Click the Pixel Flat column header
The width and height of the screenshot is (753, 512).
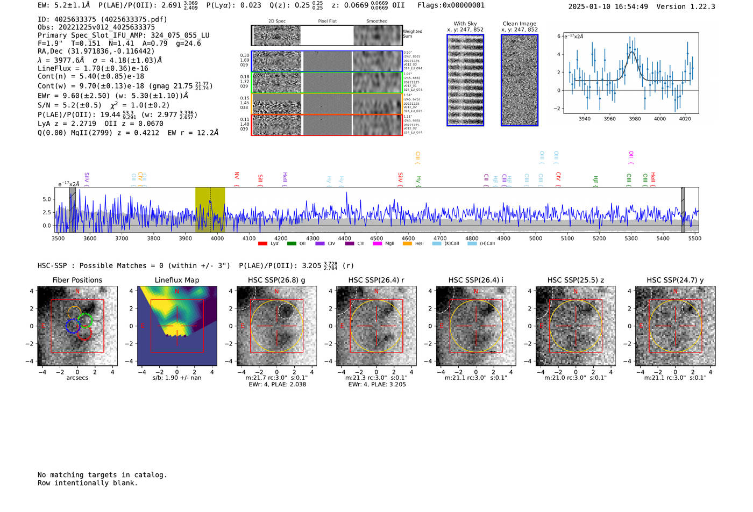coord(327,21)
